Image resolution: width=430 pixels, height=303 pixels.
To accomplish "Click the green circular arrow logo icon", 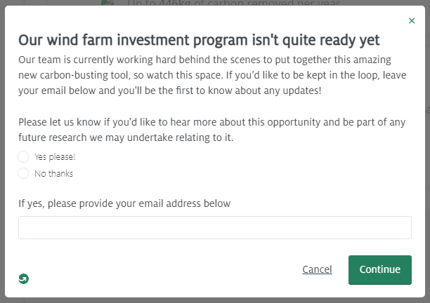I will 24,278.
